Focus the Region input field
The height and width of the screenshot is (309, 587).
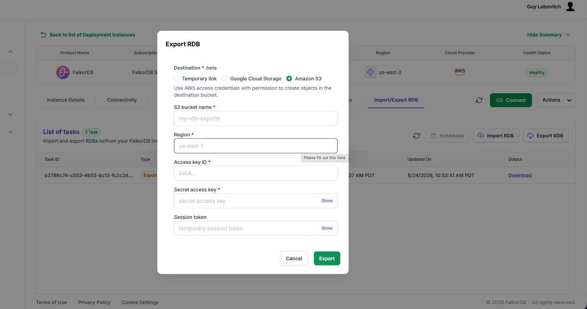tap(256, 146)
